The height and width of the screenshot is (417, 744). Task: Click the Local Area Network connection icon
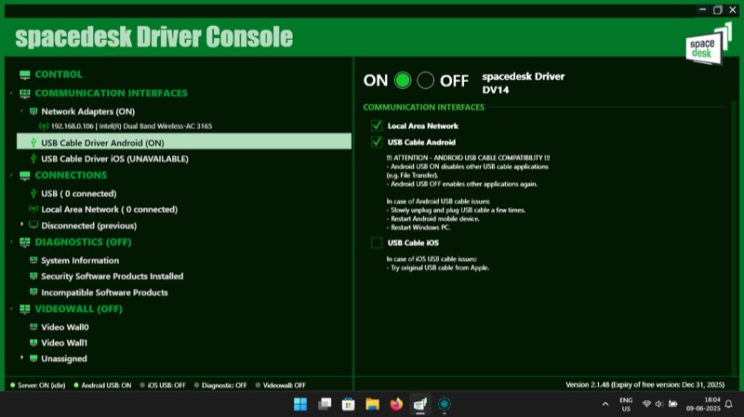point(33,209)
